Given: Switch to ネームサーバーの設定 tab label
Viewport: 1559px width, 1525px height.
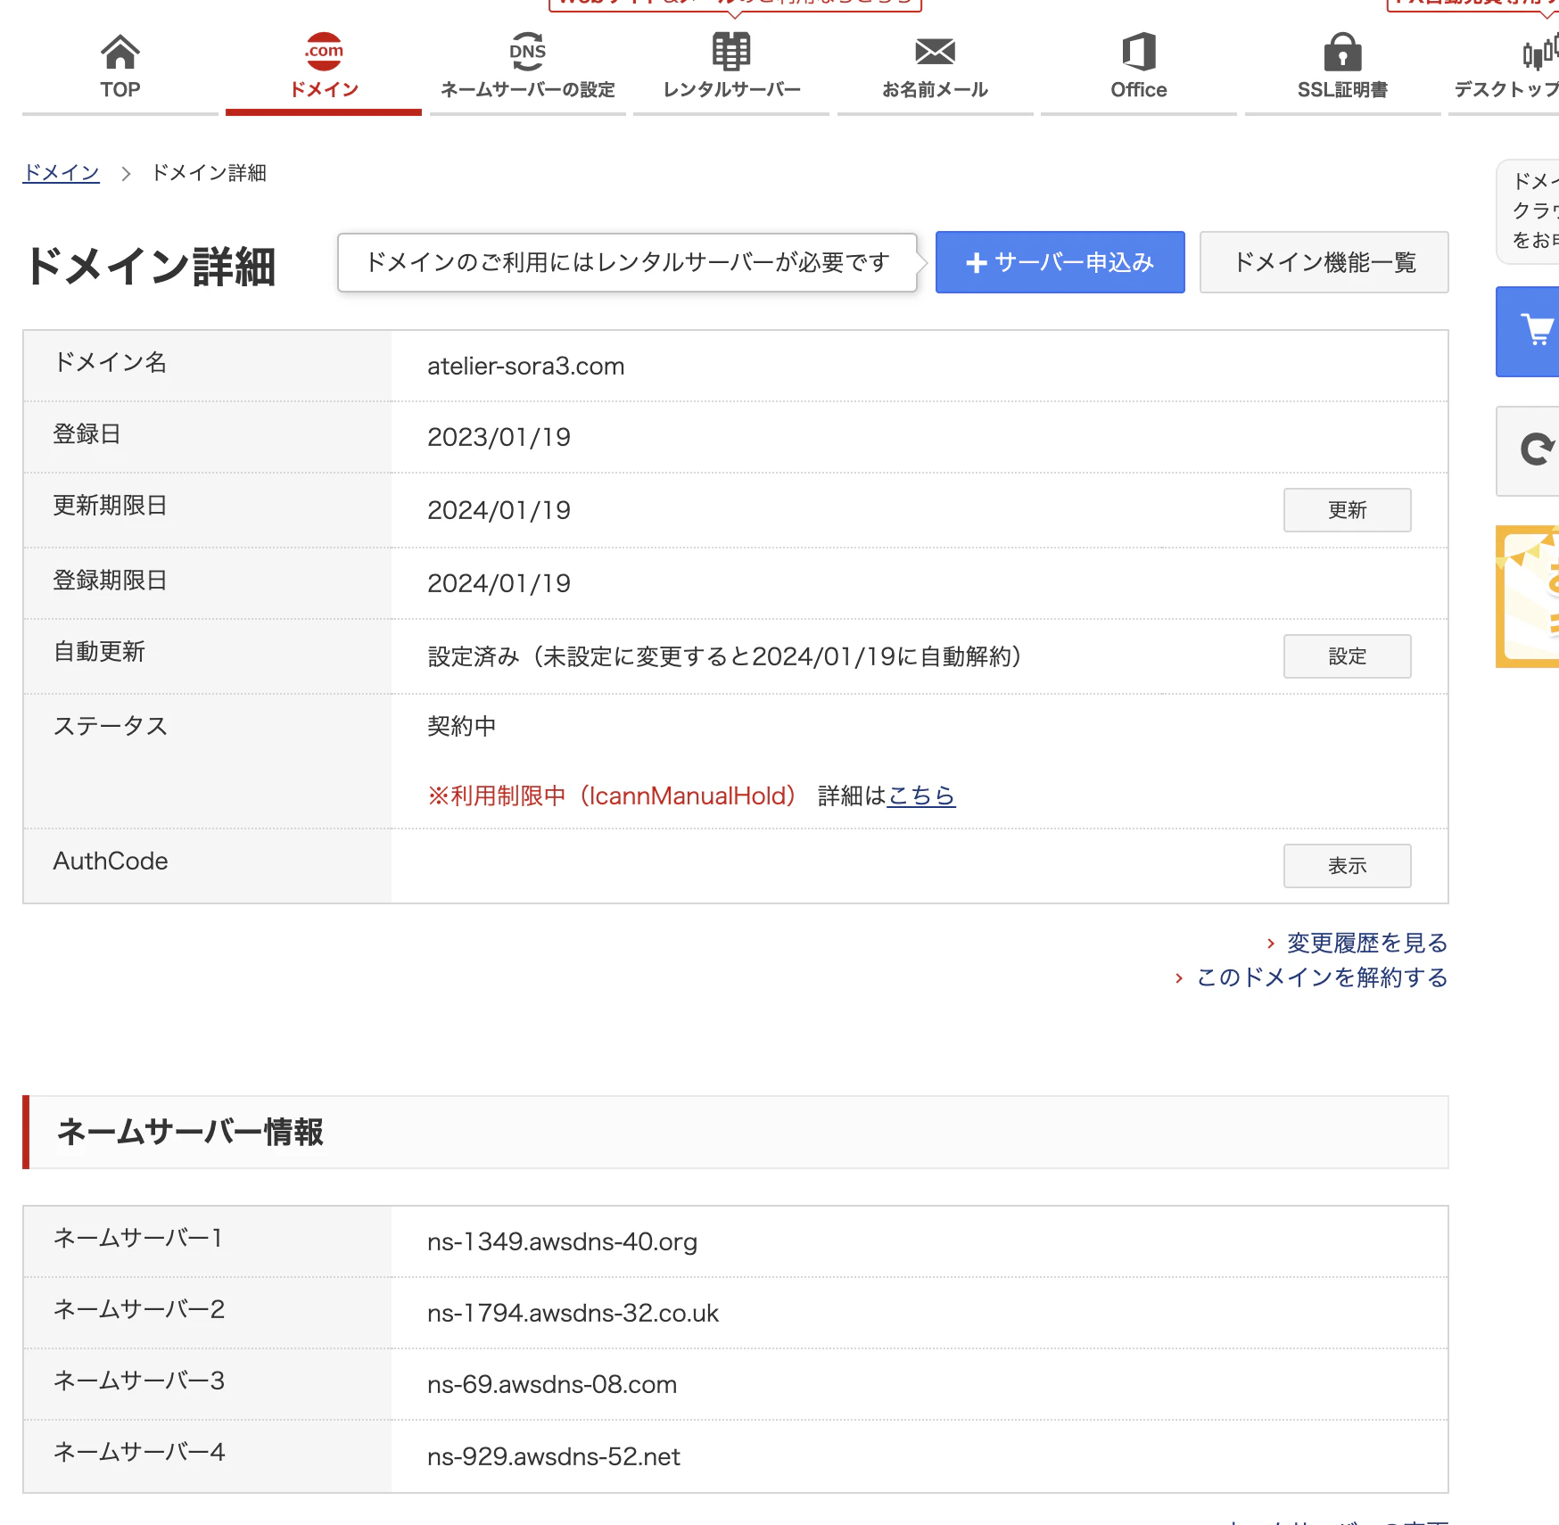Looking at the screenshot, I should 528,90.
